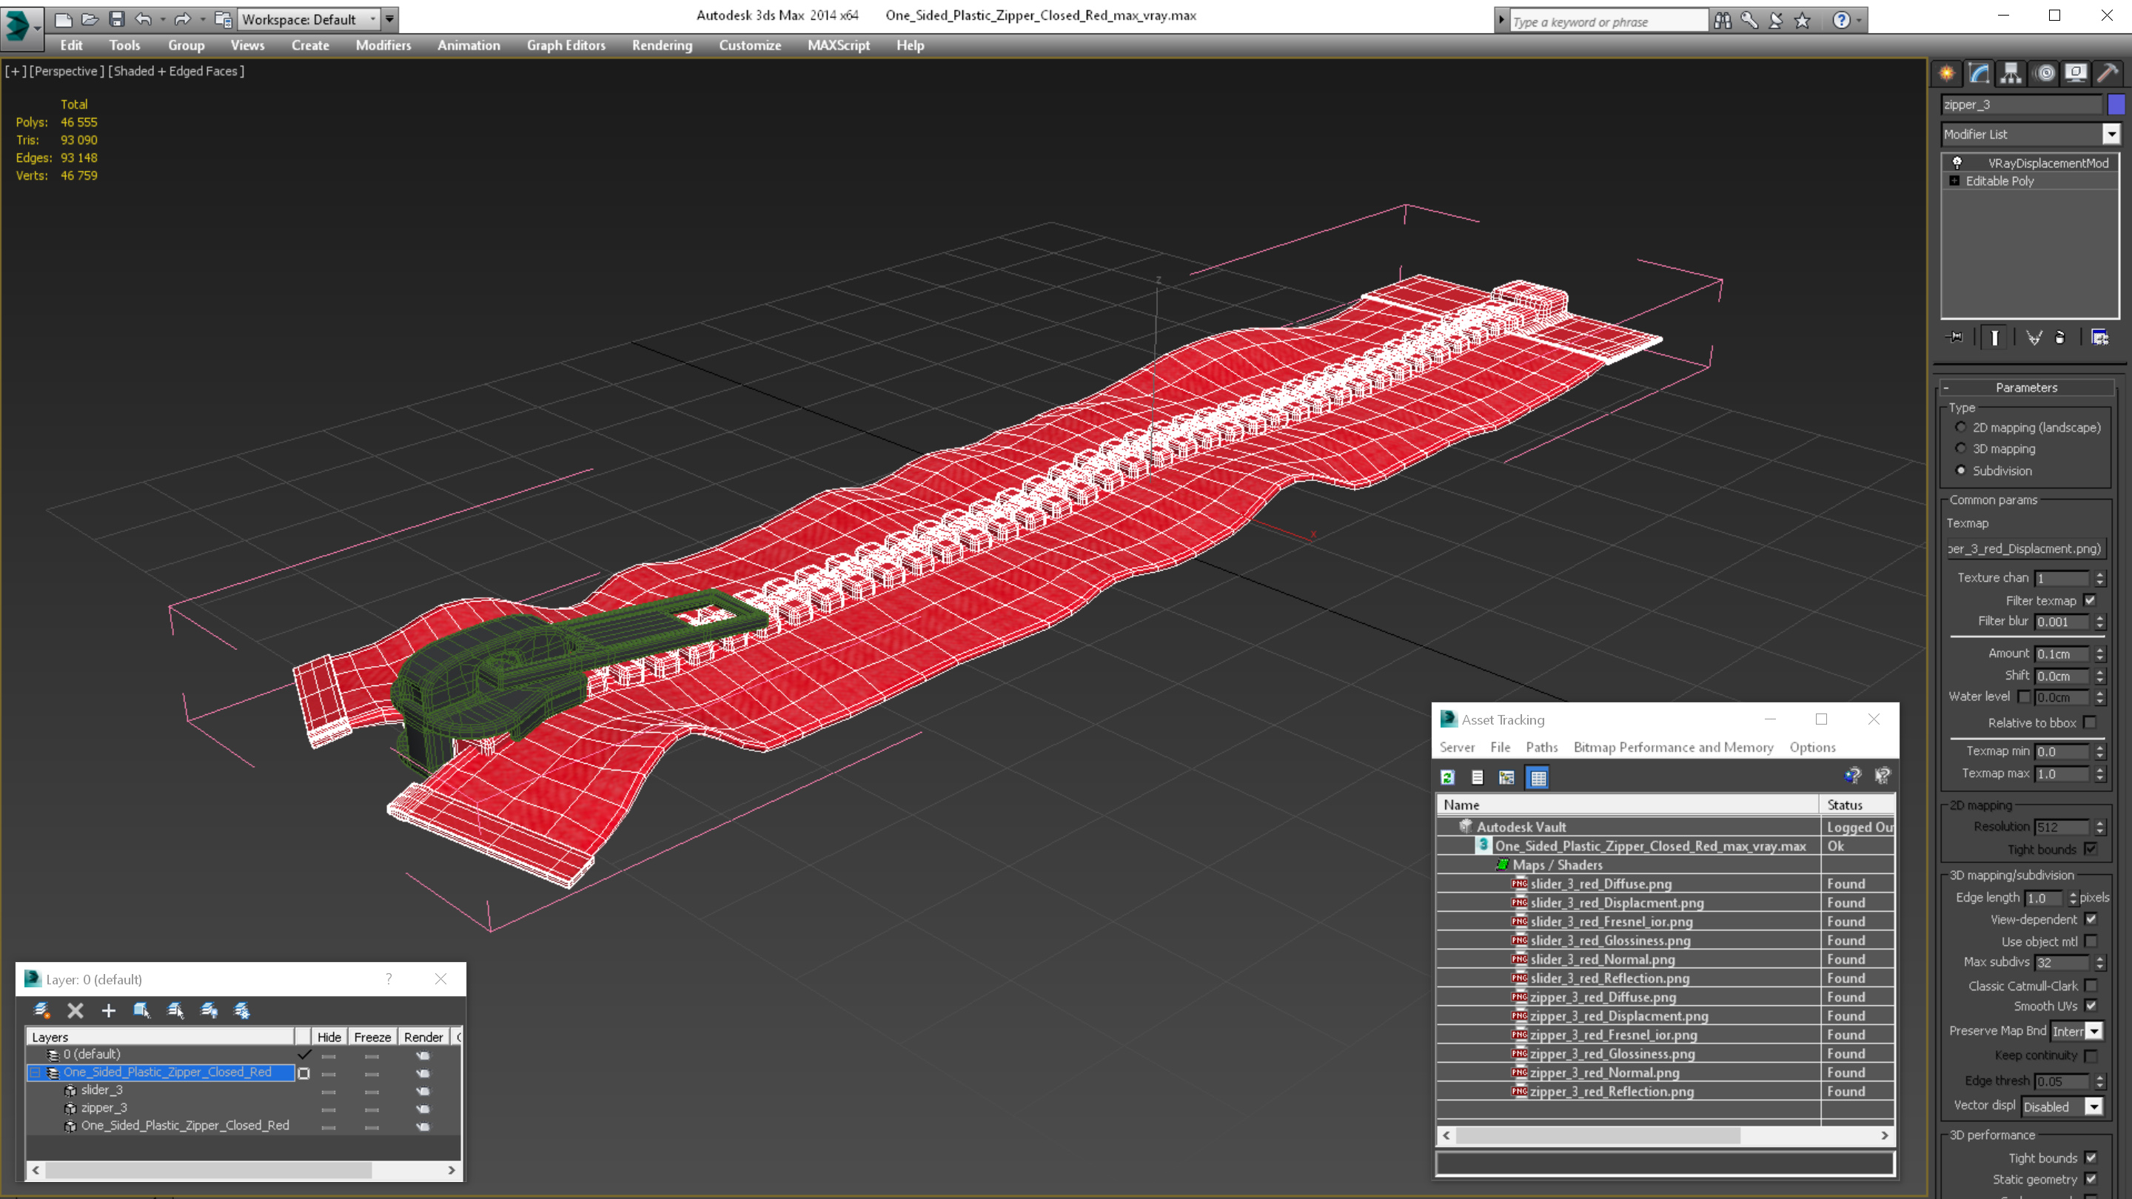Click the Amount value input field
This screenshot has width=2132, height=1199.
(2062, 654)
